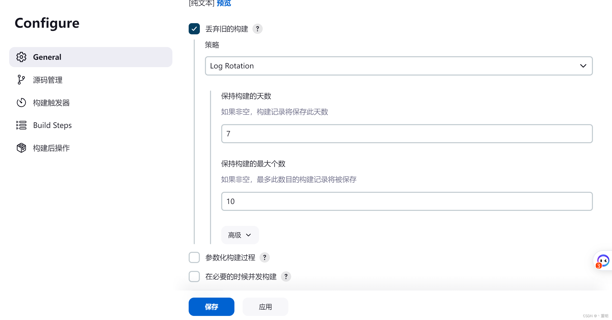This screenshot has height=320, width=612.
Task: Click the 保持构建的天数 label
Action: (x=246, y=96)
